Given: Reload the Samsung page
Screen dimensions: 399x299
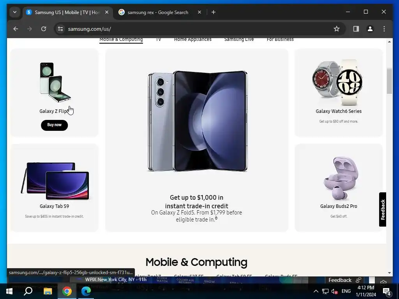Looking at the screenshot, I should point(44,29).
